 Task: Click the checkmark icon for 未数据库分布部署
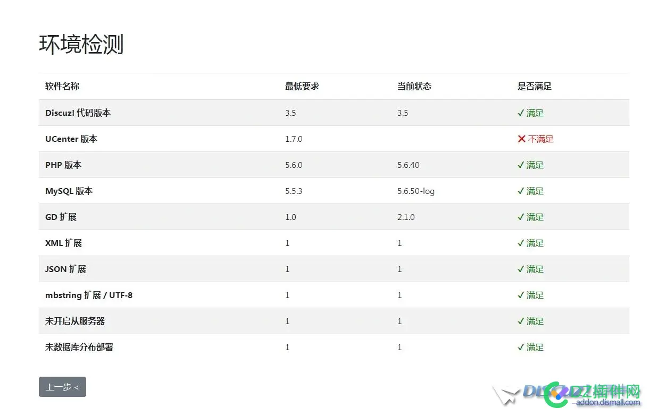[x=521, y=347]
